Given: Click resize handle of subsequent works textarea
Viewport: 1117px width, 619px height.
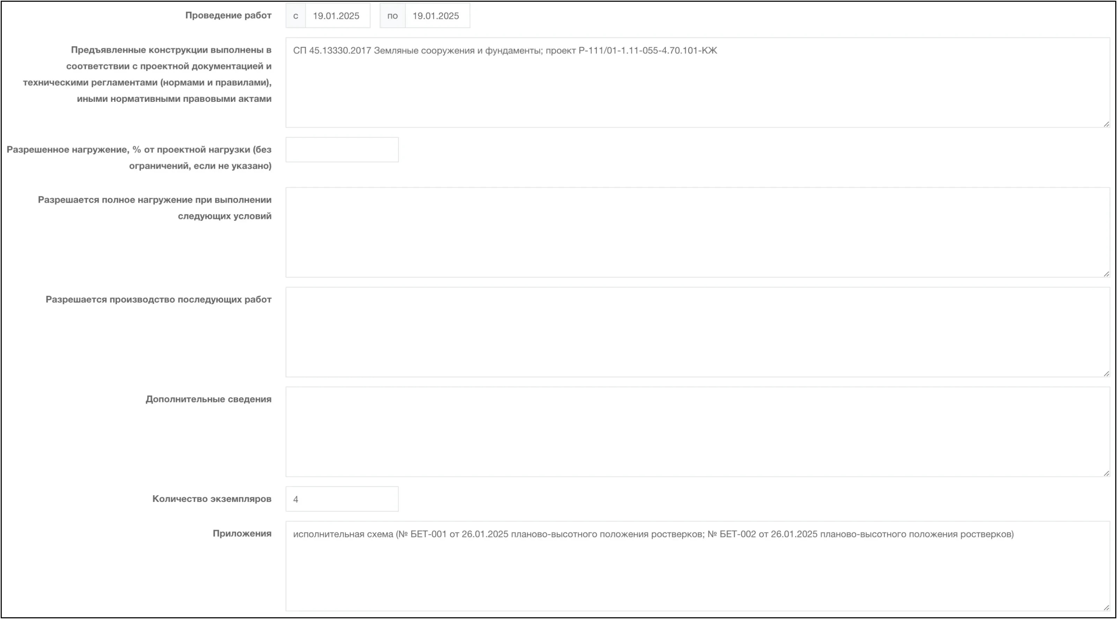Looking at the screenshot, I should point(1106,374).
